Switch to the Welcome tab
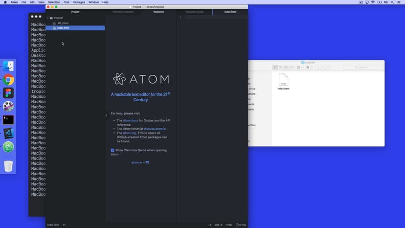Viewport: 405px width, 228px height. 158,12
